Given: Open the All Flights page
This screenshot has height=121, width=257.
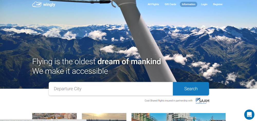Looking at the screenshot, I should coord(153,4).
